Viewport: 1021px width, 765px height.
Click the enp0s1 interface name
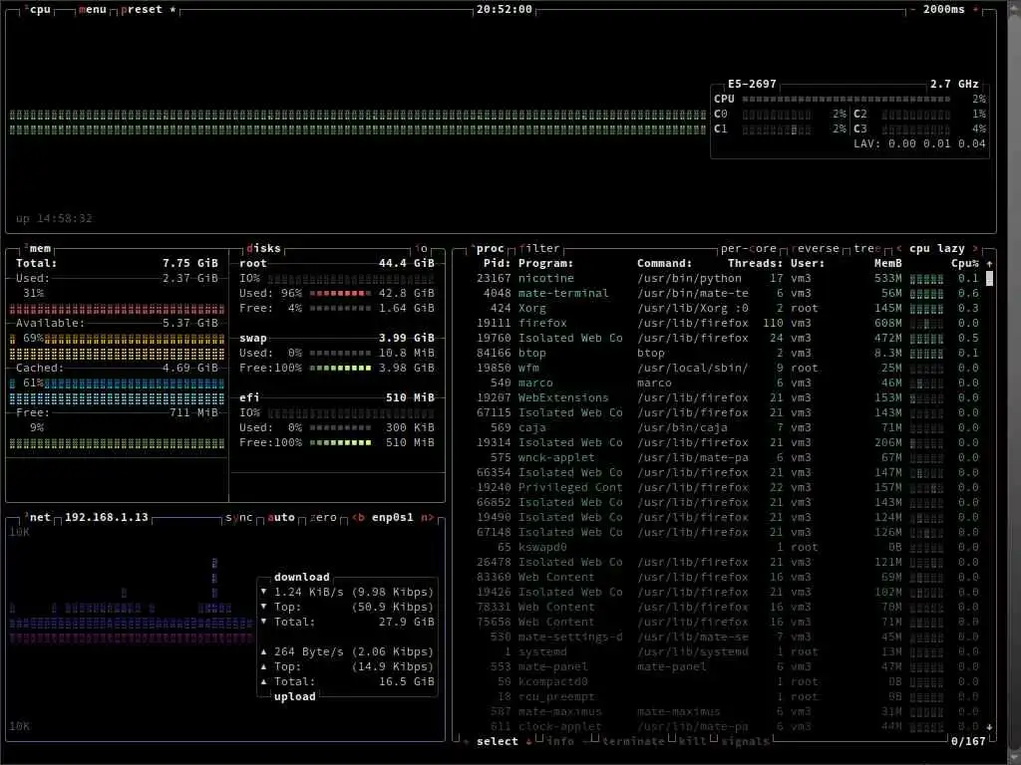[392, 517]
